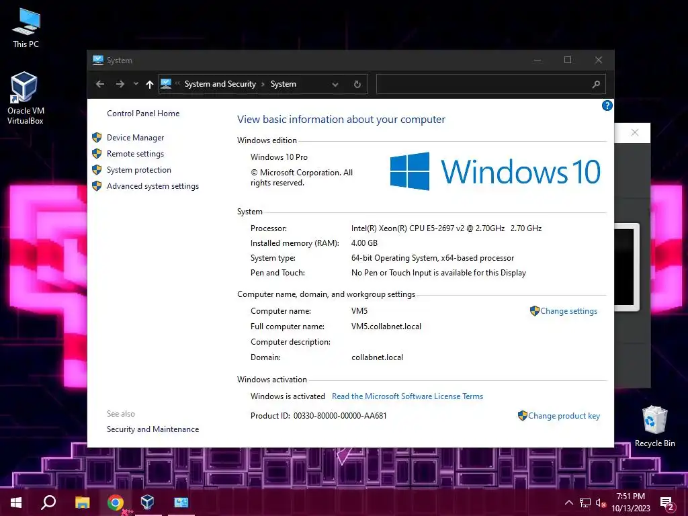
Task: Click the System control panel taskbar button
Action: [x=181, y=503]
